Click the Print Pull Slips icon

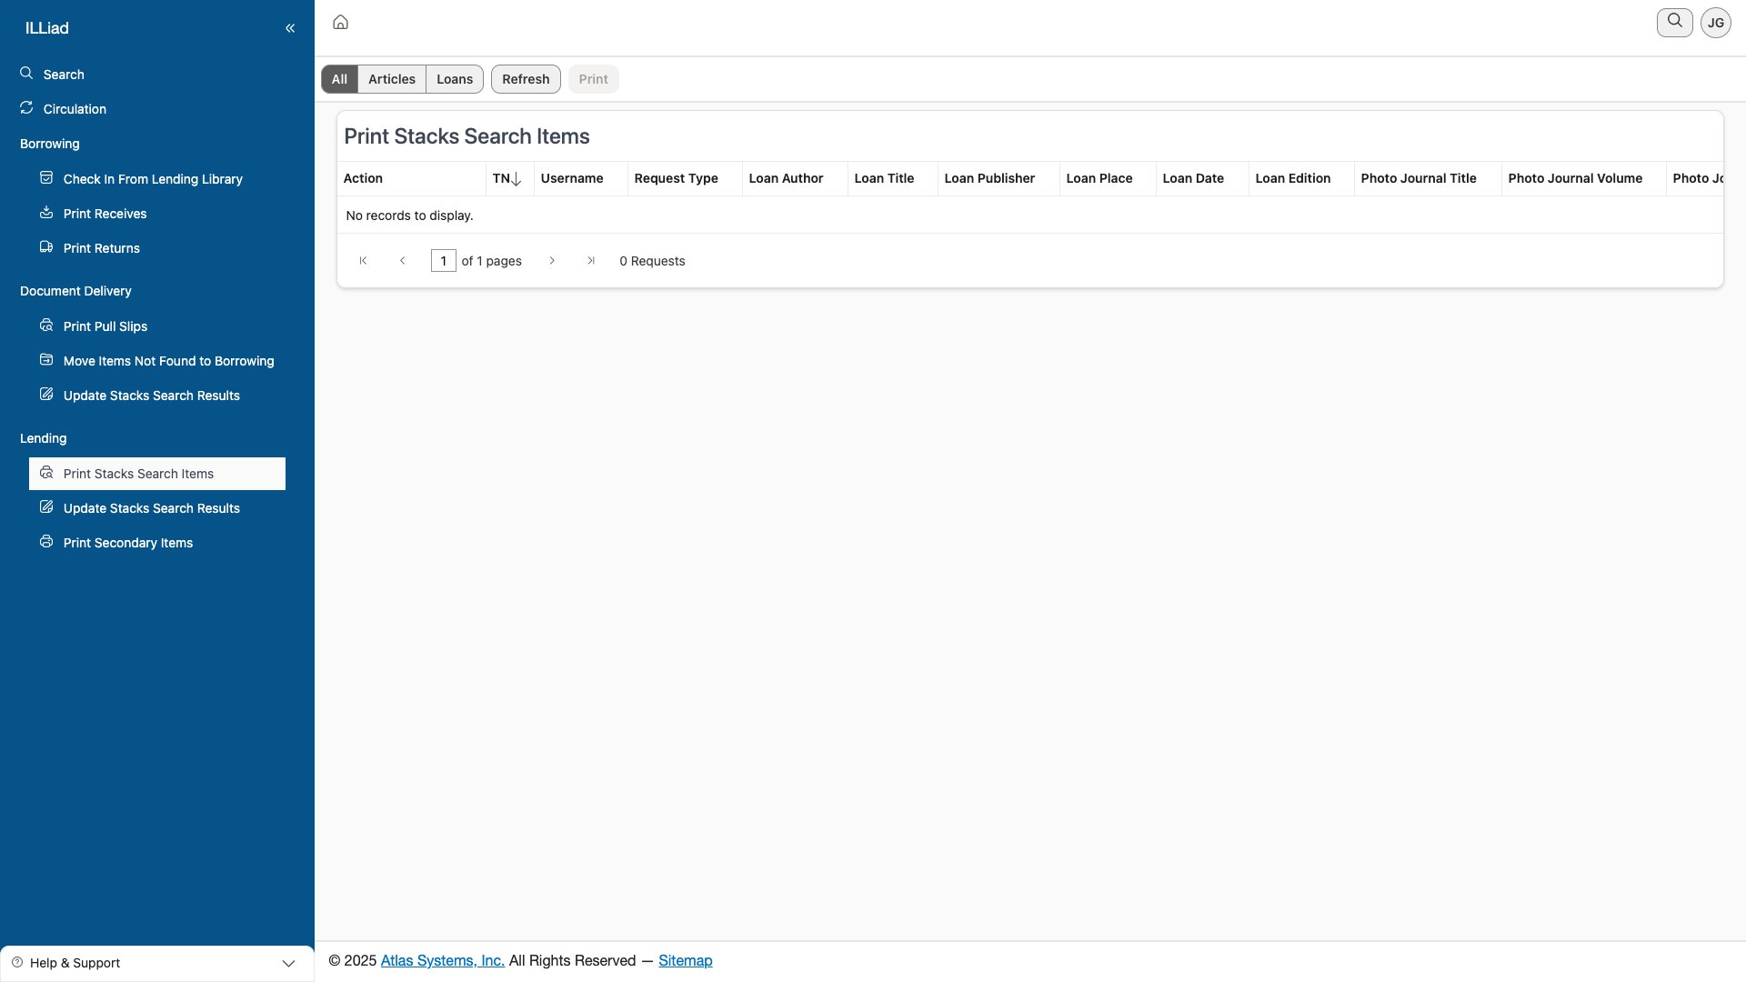tap(46, 326)
